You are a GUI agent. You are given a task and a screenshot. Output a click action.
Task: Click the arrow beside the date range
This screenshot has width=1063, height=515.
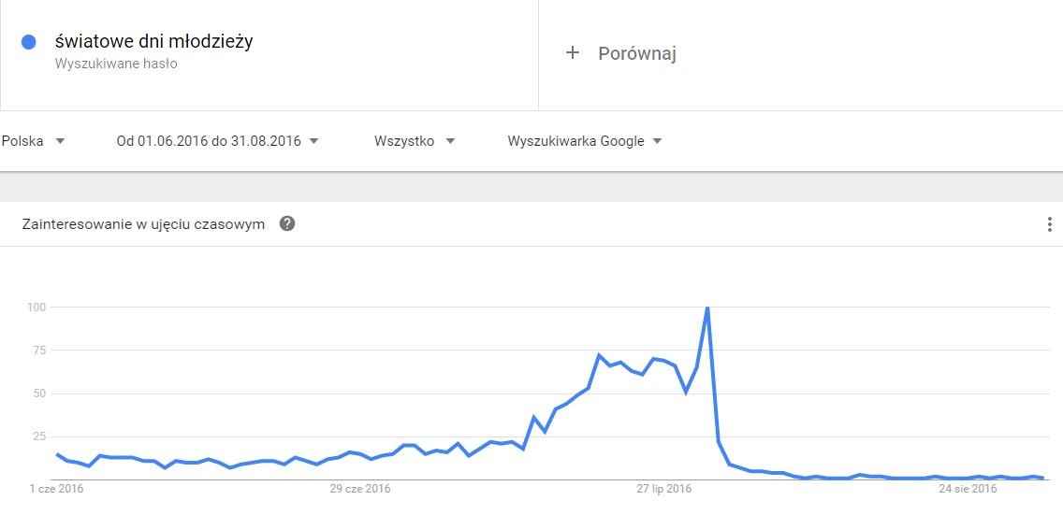(x=313, y=141)
